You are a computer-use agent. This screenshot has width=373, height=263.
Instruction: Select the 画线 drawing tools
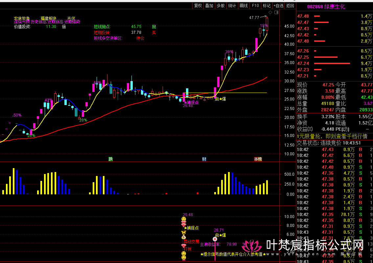pyautogui.click(x=244, y=6)
